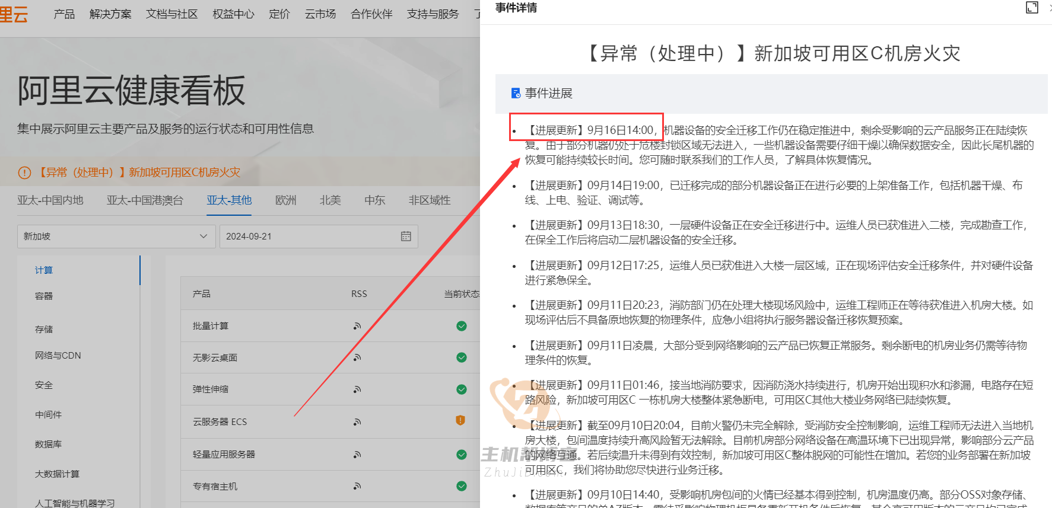Switch to the 北美 tab
This screenshot has width=1052, height=508.
click(x=330, y=200)
